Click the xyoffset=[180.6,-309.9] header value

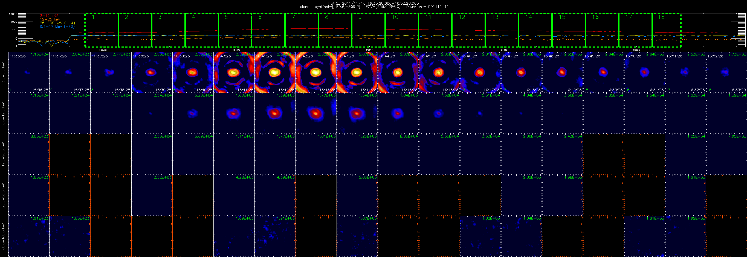tap(338, 7)
